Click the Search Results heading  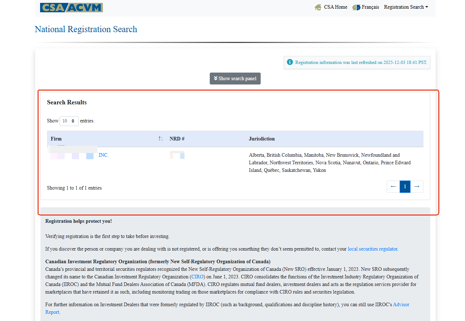67,103
